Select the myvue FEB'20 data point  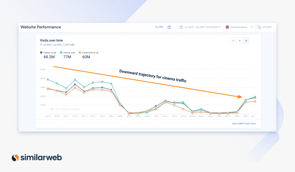pyautogui.click(x=111, y=84)
